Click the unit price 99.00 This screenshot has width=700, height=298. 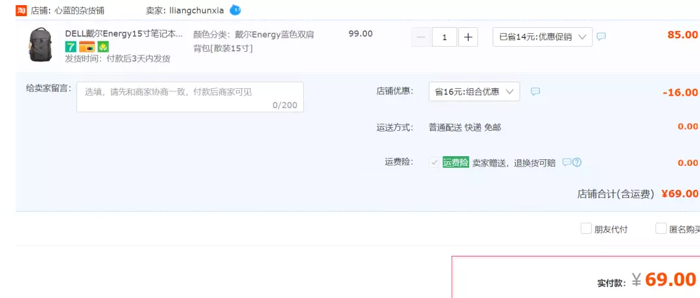point(360,34)
